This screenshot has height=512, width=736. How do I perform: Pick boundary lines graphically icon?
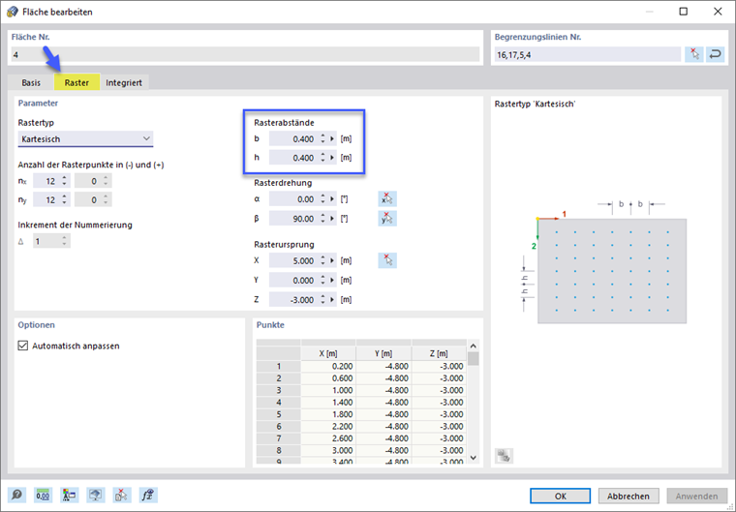[x=694, y=55]
